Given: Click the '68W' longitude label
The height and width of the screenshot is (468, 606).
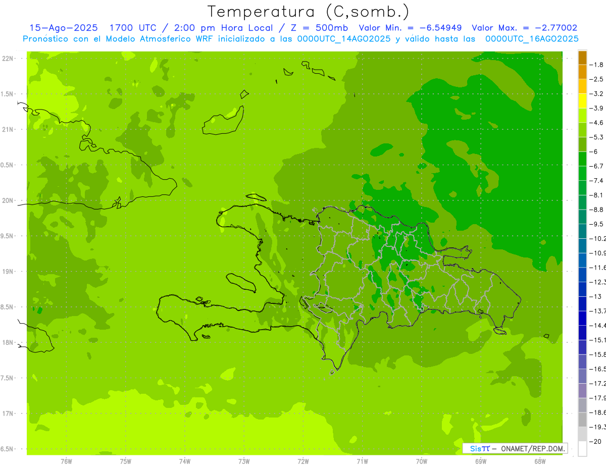Looking at the screenshot, I should tap(540, 461).
